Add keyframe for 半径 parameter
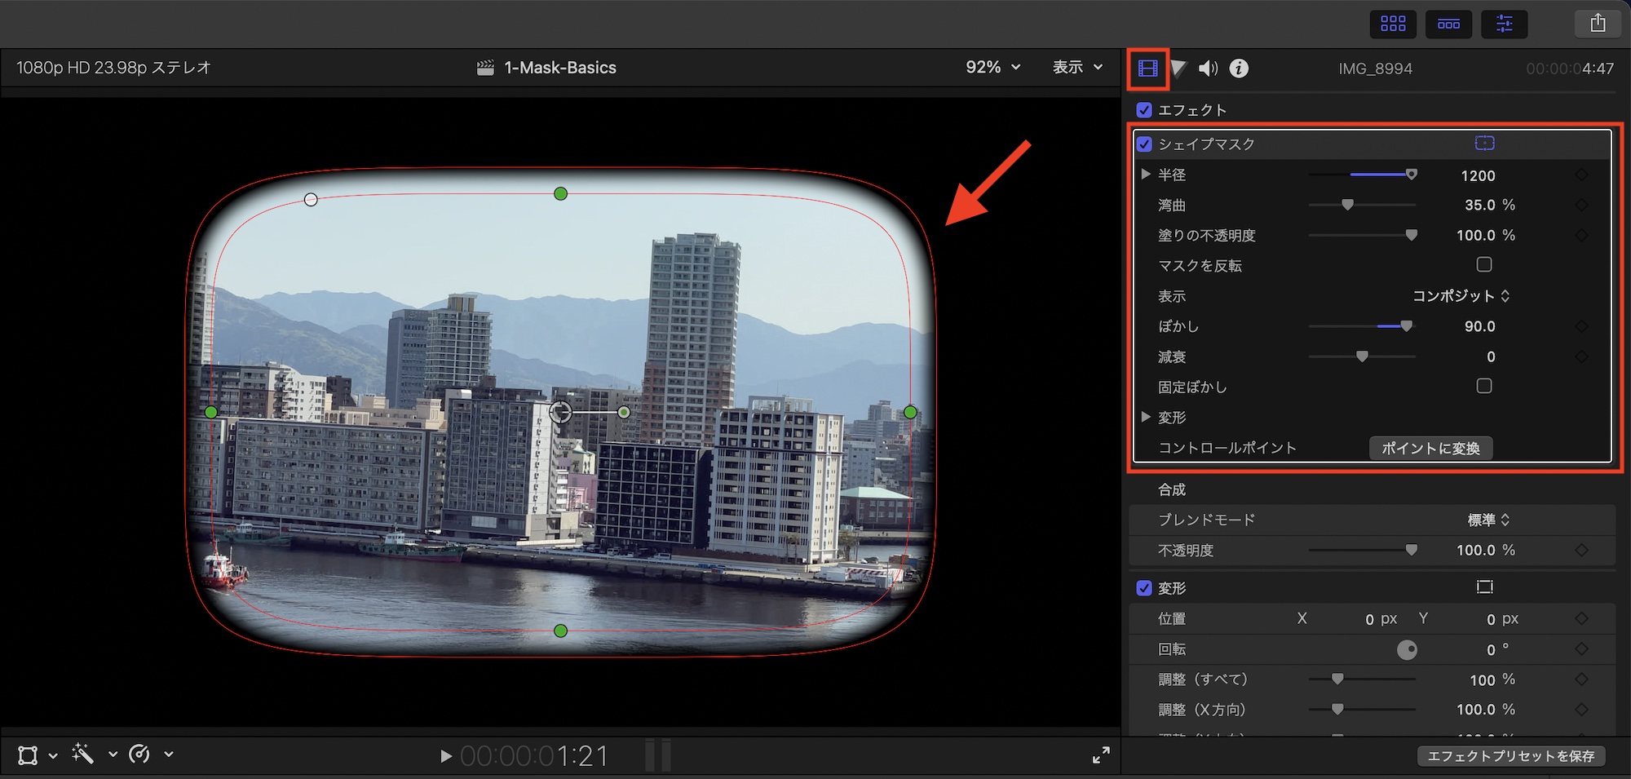This screenshot has height=779, width=1631. [x=1581, y=175]
